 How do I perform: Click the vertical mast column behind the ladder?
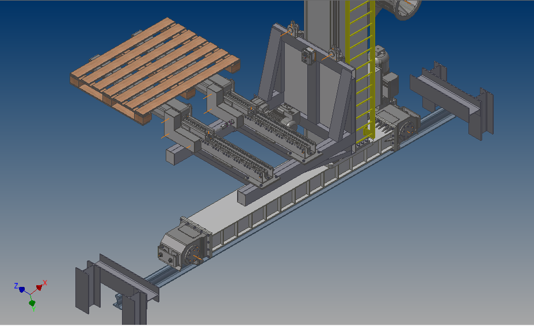(x=323, y=23)
